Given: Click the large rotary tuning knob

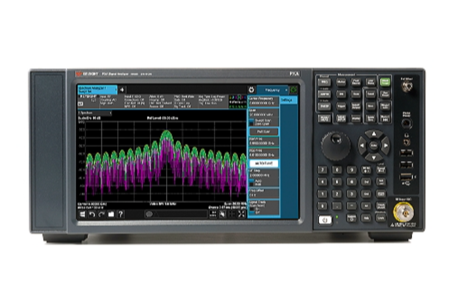Looking at the screenshot, I should point(336,146).
